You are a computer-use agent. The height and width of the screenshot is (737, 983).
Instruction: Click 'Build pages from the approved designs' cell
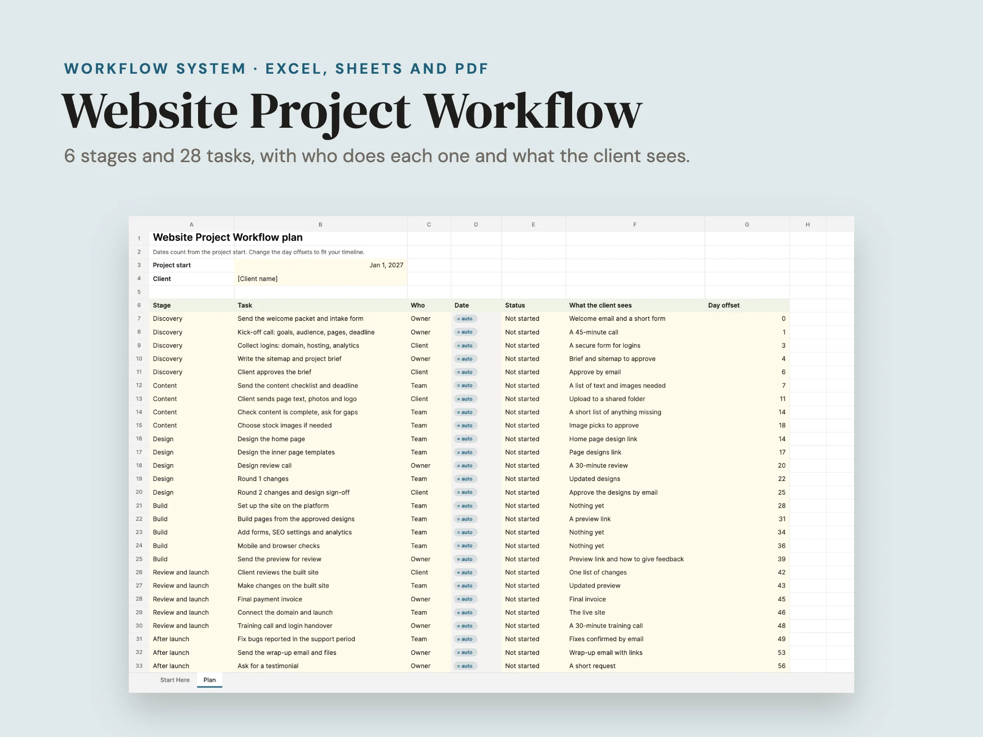click(320, 519)
